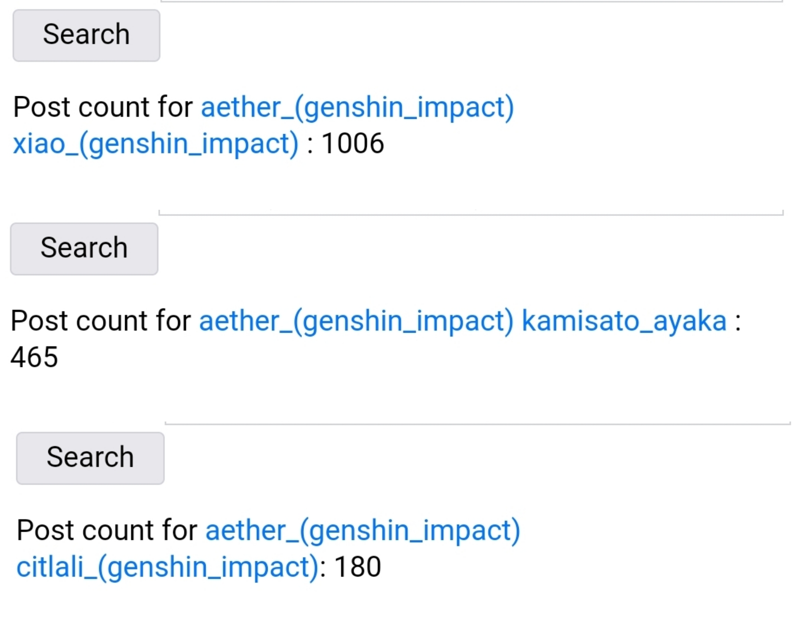Focus the text field above the first Search button
Screen dimensions: 793x634
click(471, 1)
